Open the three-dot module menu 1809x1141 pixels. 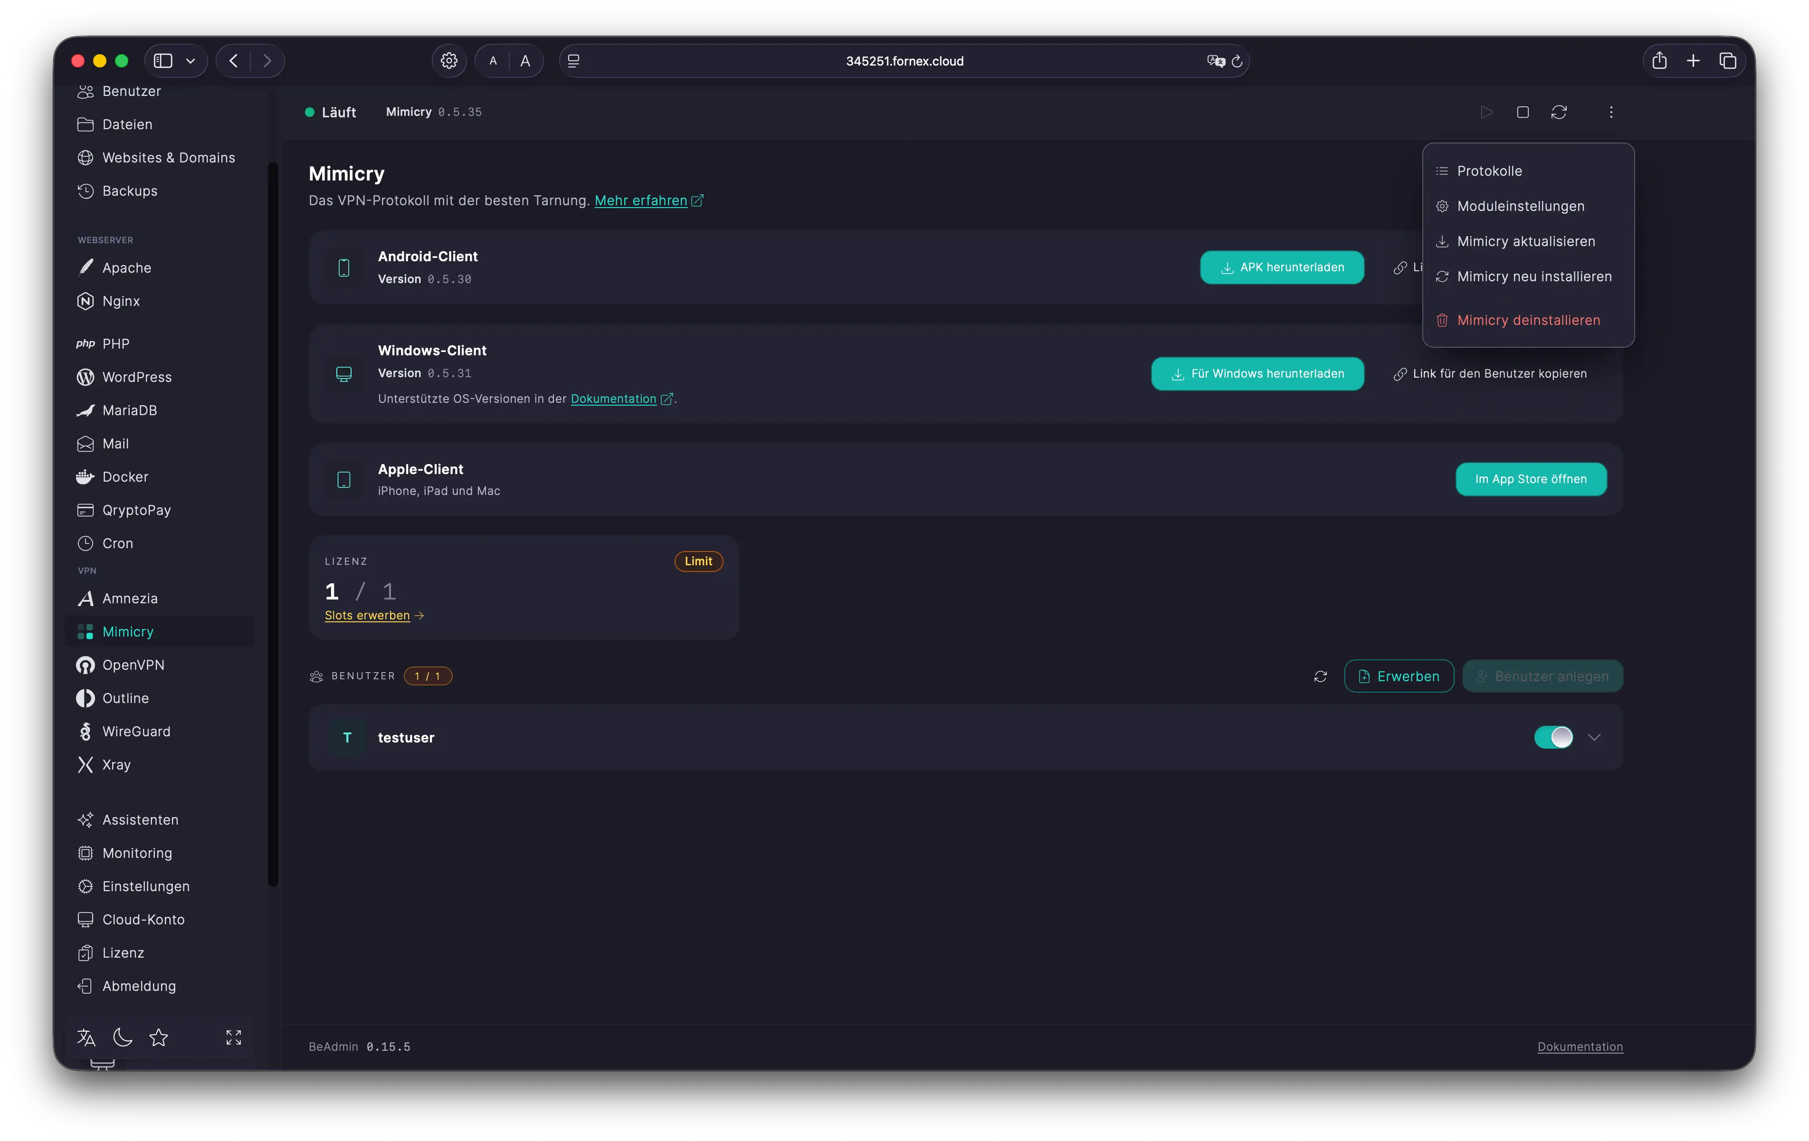pos(1611,112)
